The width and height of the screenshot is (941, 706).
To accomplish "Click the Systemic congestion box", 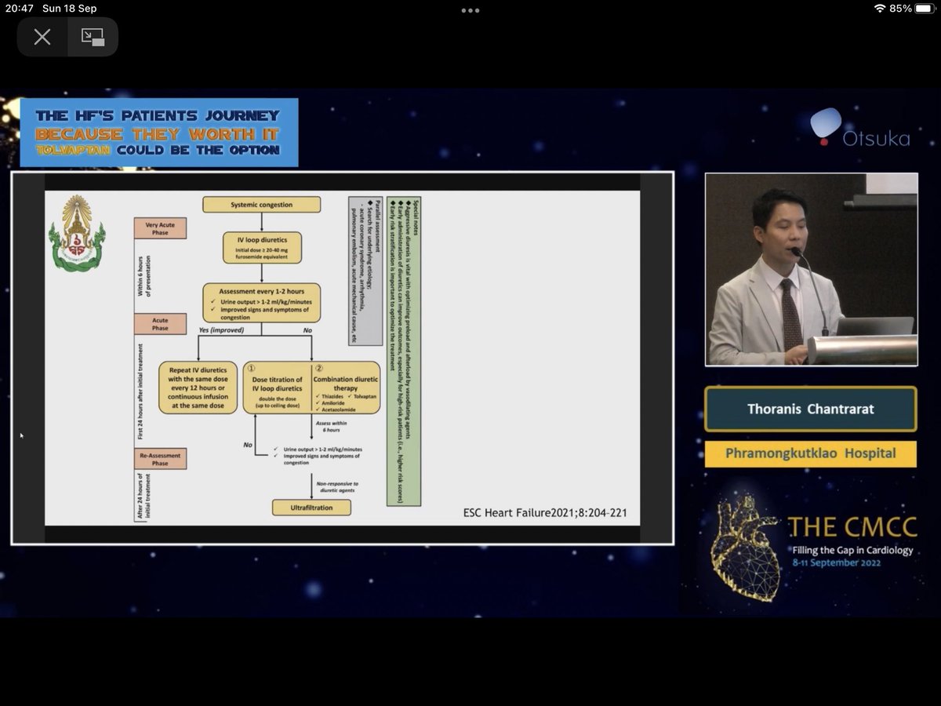I will [261, 205].
